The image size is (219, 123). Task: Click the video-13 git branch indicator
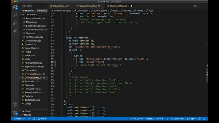point(20,119)
